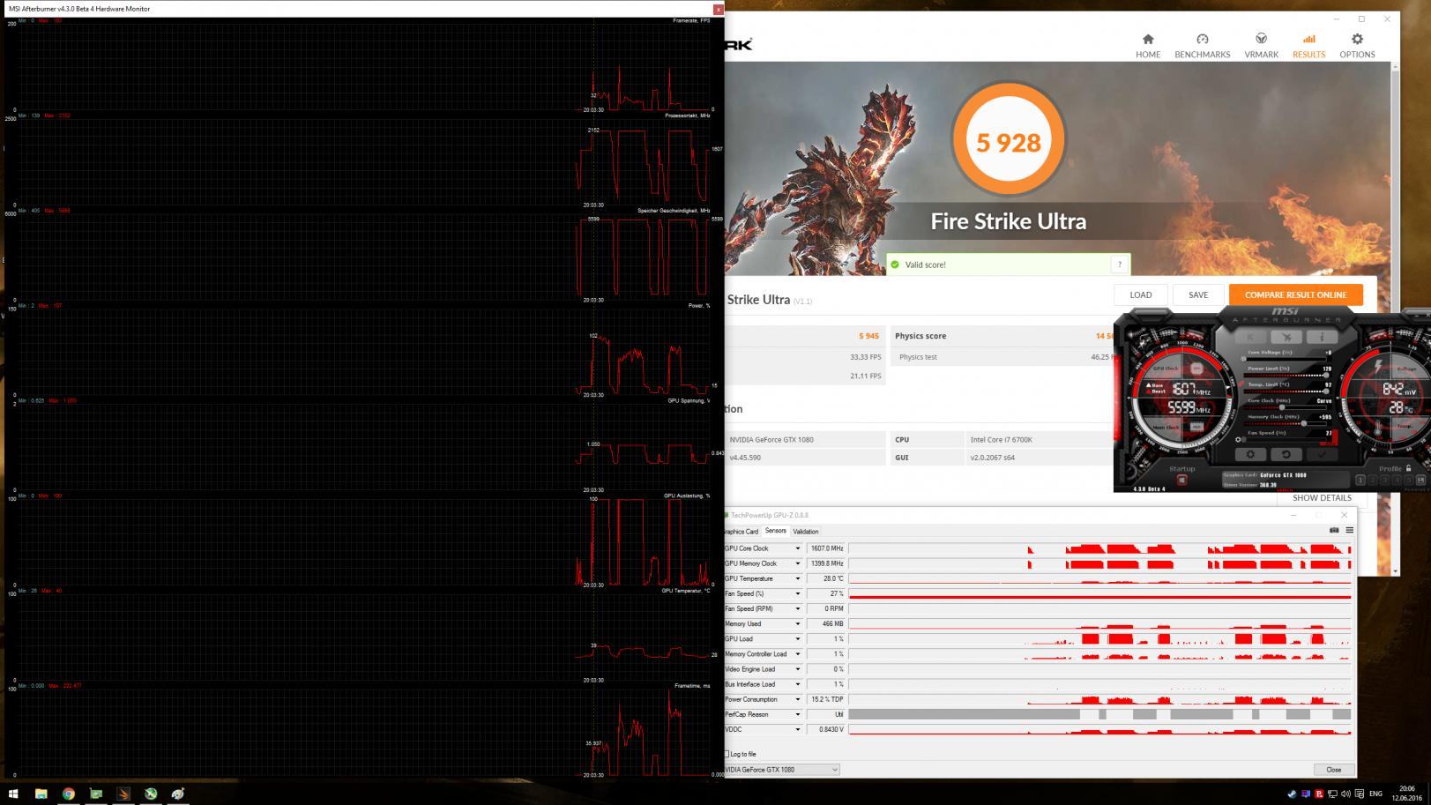Open Memory Controller Load sensor dropdown

click(x=798, y=654)
